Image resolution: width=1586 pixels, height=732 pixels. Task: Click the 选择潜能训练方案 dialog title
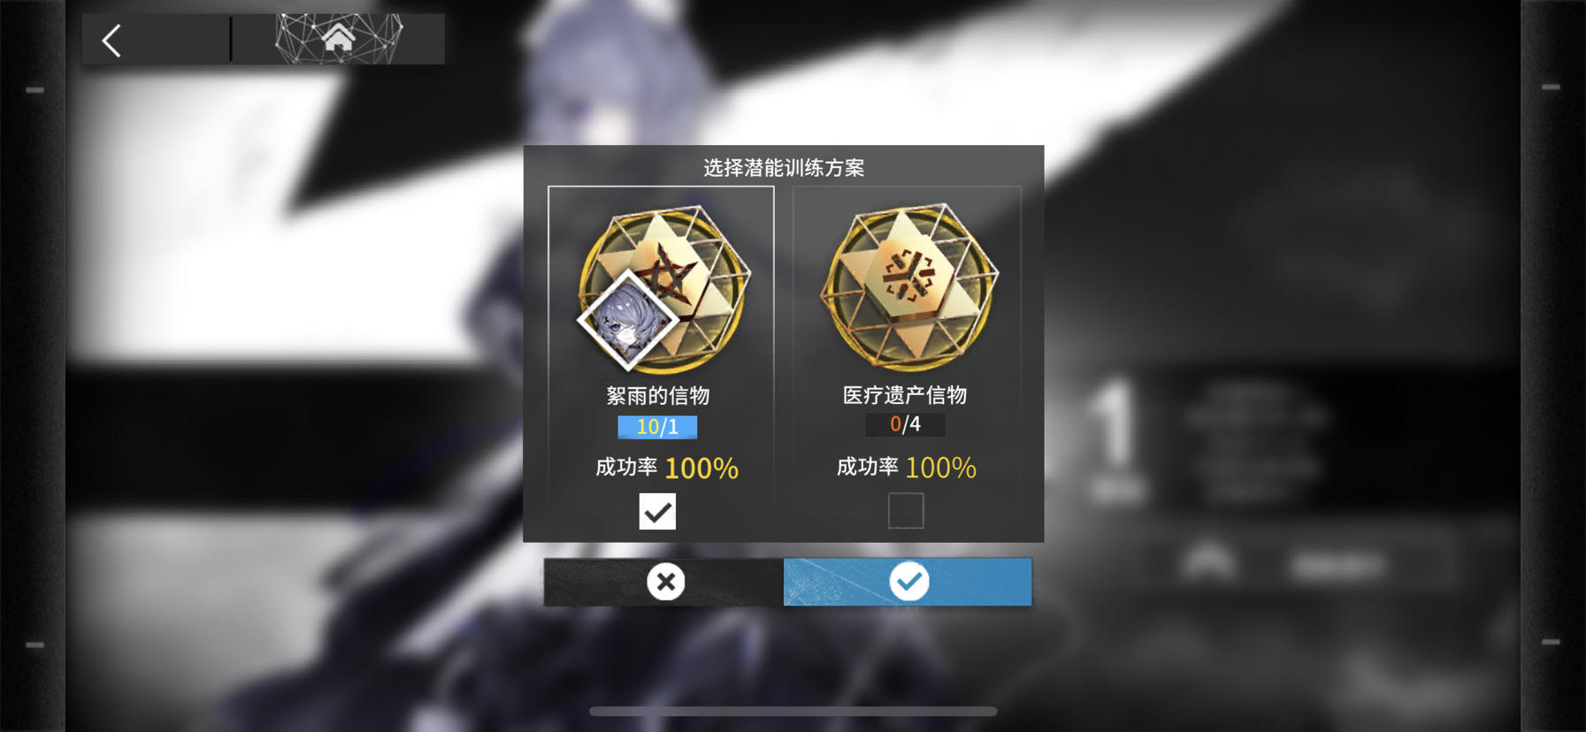(784, 168)
